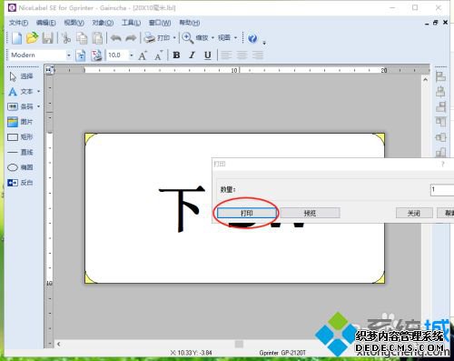Select the Text tool in the toolbox

click(x=25, y=91)
